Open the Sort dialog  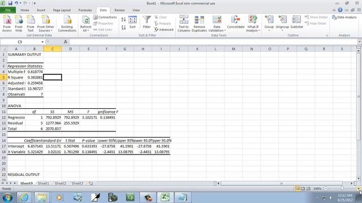[132, 23]
